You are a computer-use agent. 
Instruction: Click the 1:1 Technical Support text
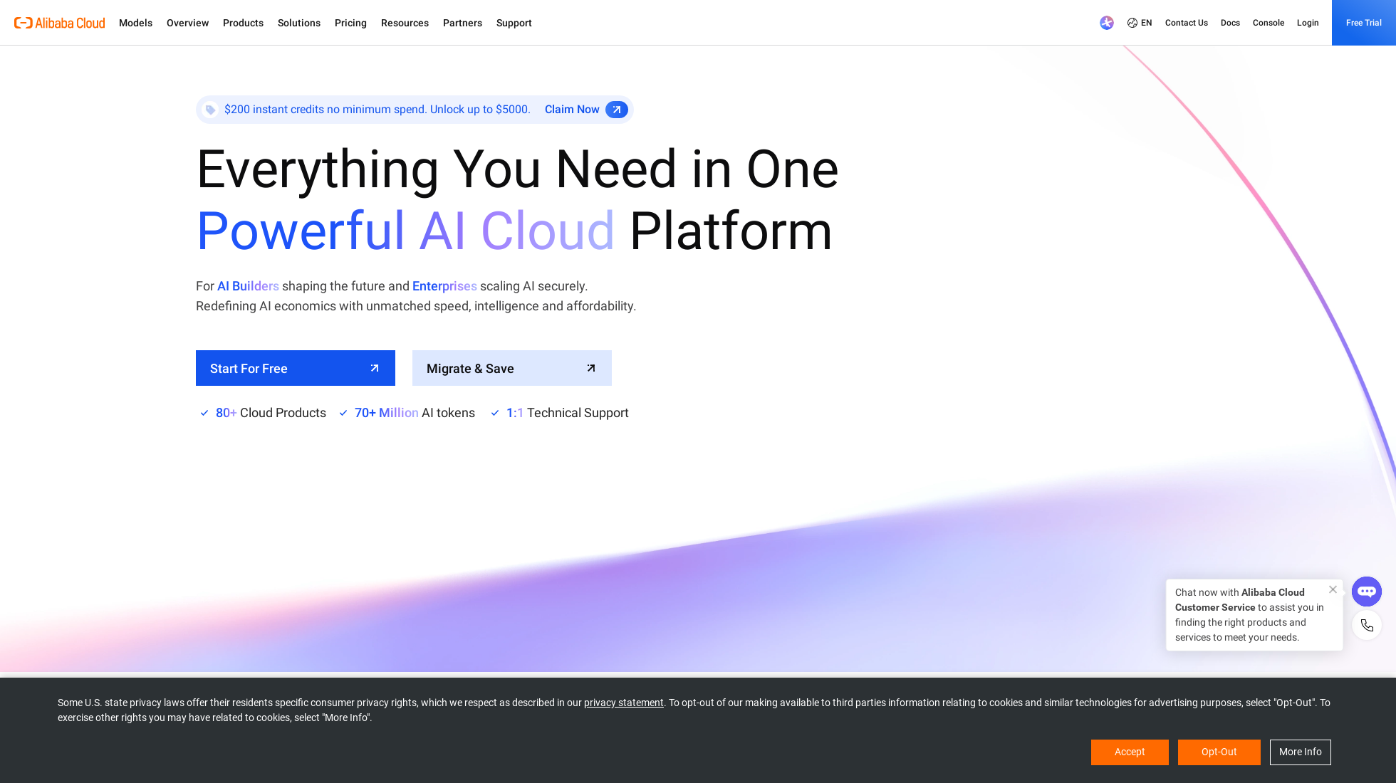[x=567, y=413]
